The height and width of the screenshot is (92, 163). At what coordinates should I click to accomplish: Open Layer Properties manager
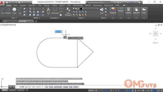coord(68,11)
